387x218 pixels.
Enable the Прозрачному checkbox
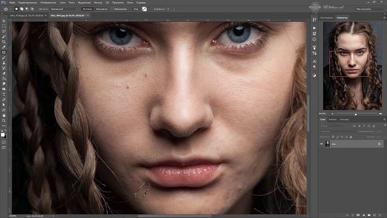click(112, 9)
